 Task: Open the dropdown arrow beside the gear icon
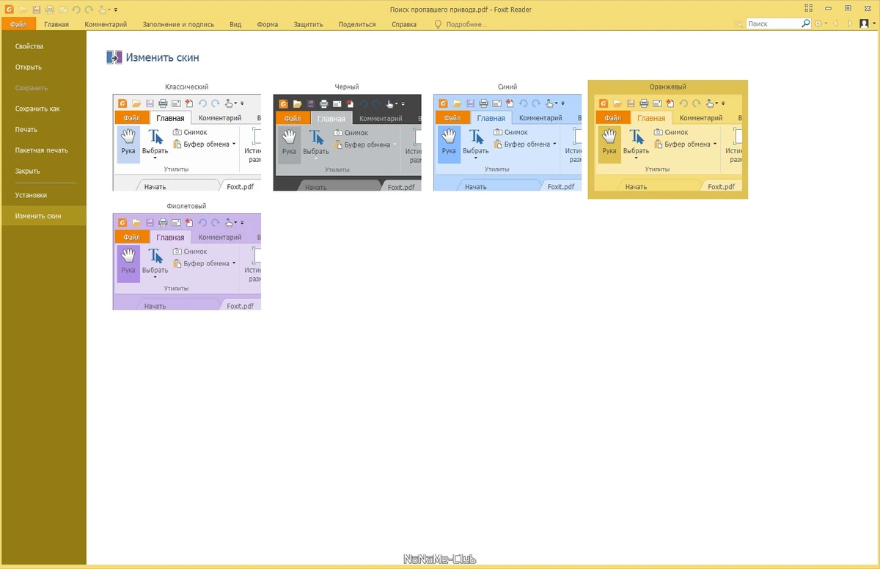click(826, 23)
